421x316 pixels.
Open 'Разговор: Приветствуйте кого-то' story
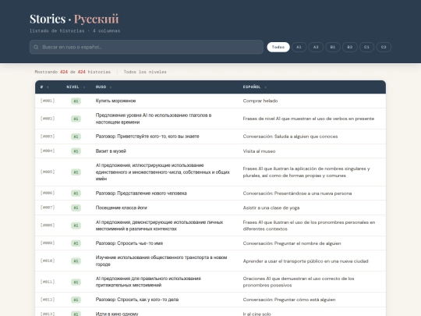tap(147, 137)
